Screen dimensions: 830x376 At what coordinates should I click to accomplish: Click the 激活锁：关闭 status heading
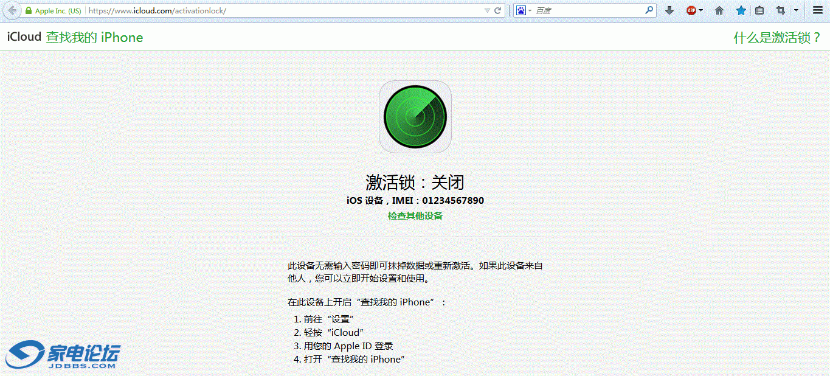tap(415, 182)
